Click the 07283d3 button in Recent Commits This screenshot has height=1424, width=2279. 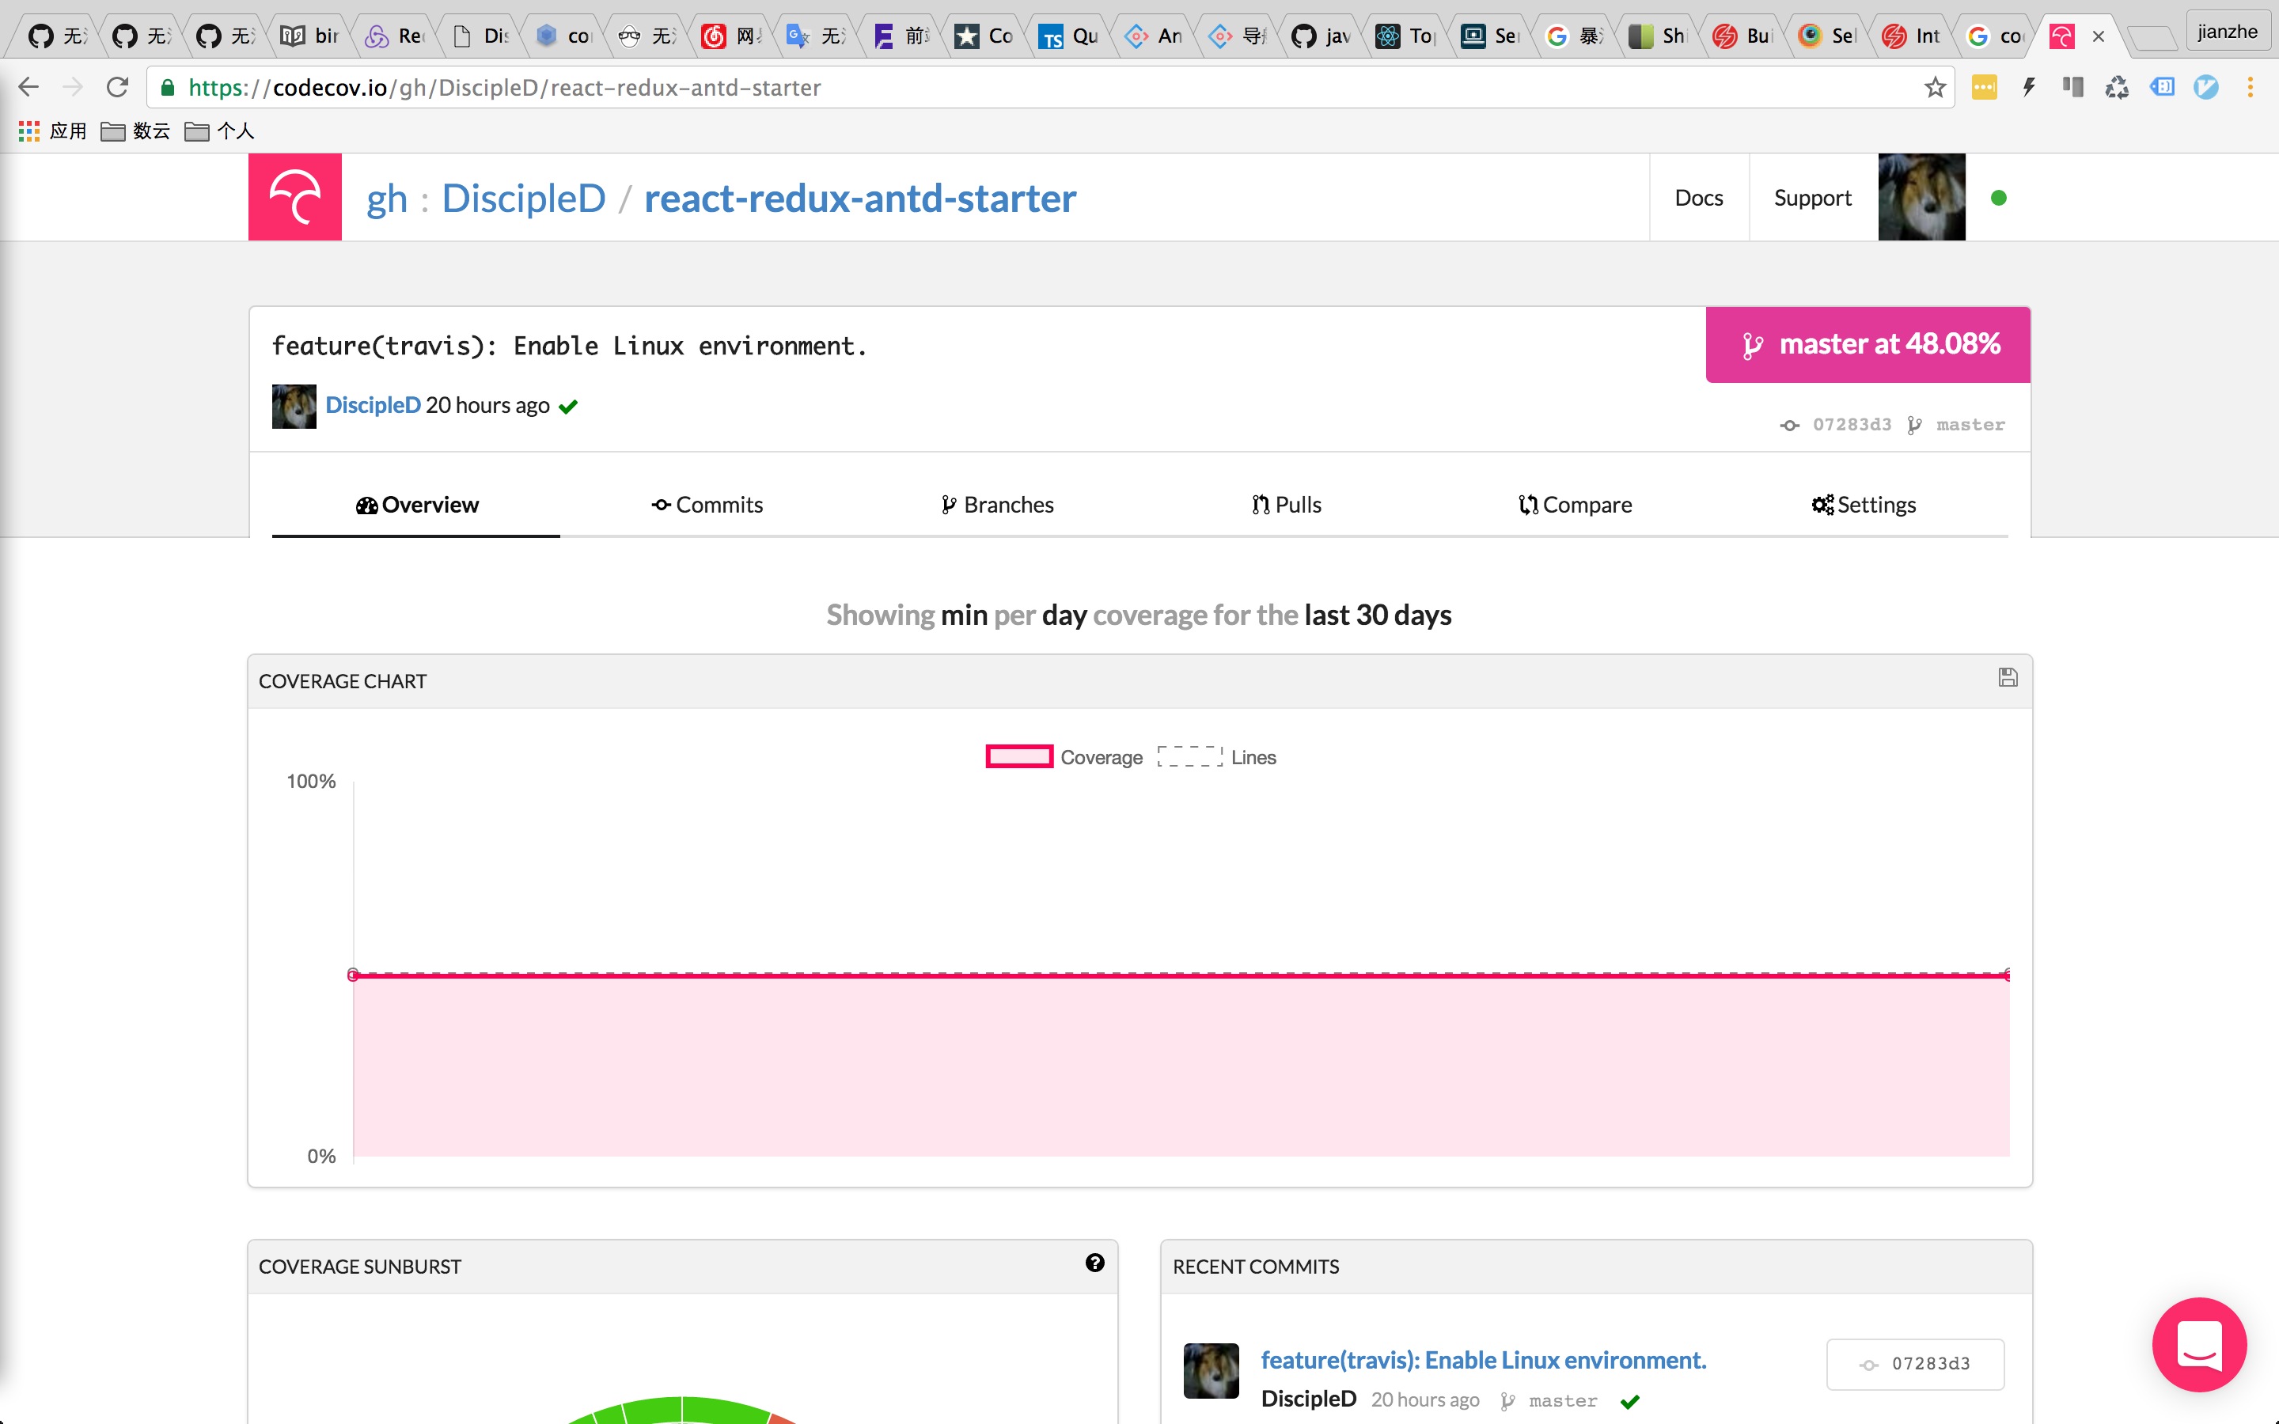(1916, 1364)
